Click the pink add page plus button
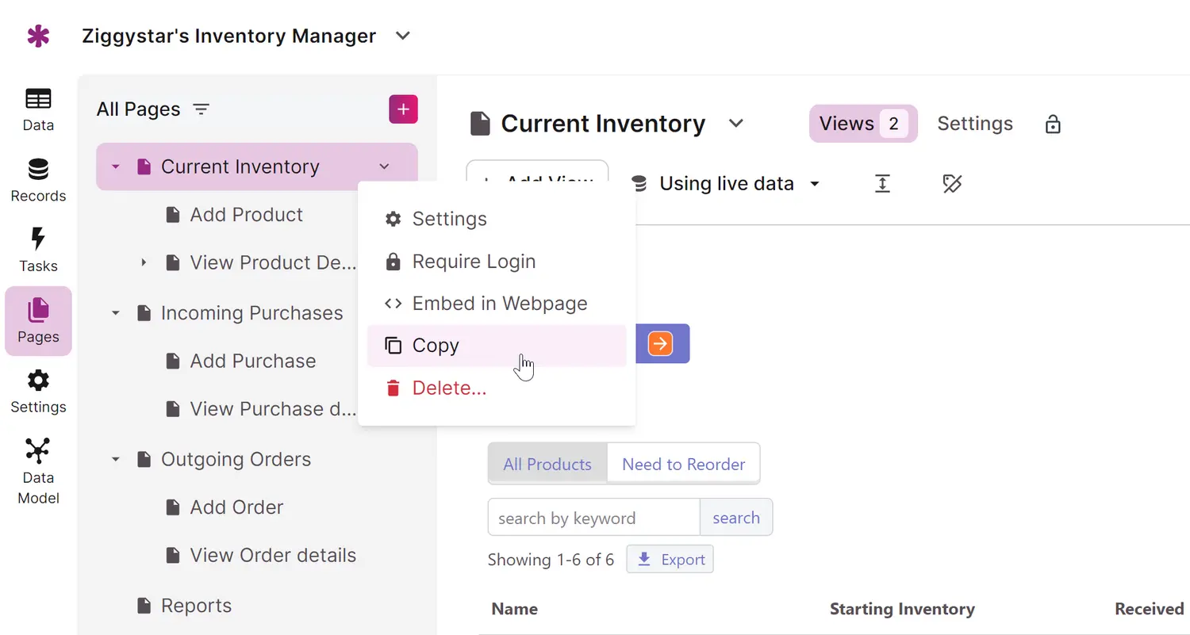Image resolution: width=1190 pixels, height=635 pixels. [403, 109]
